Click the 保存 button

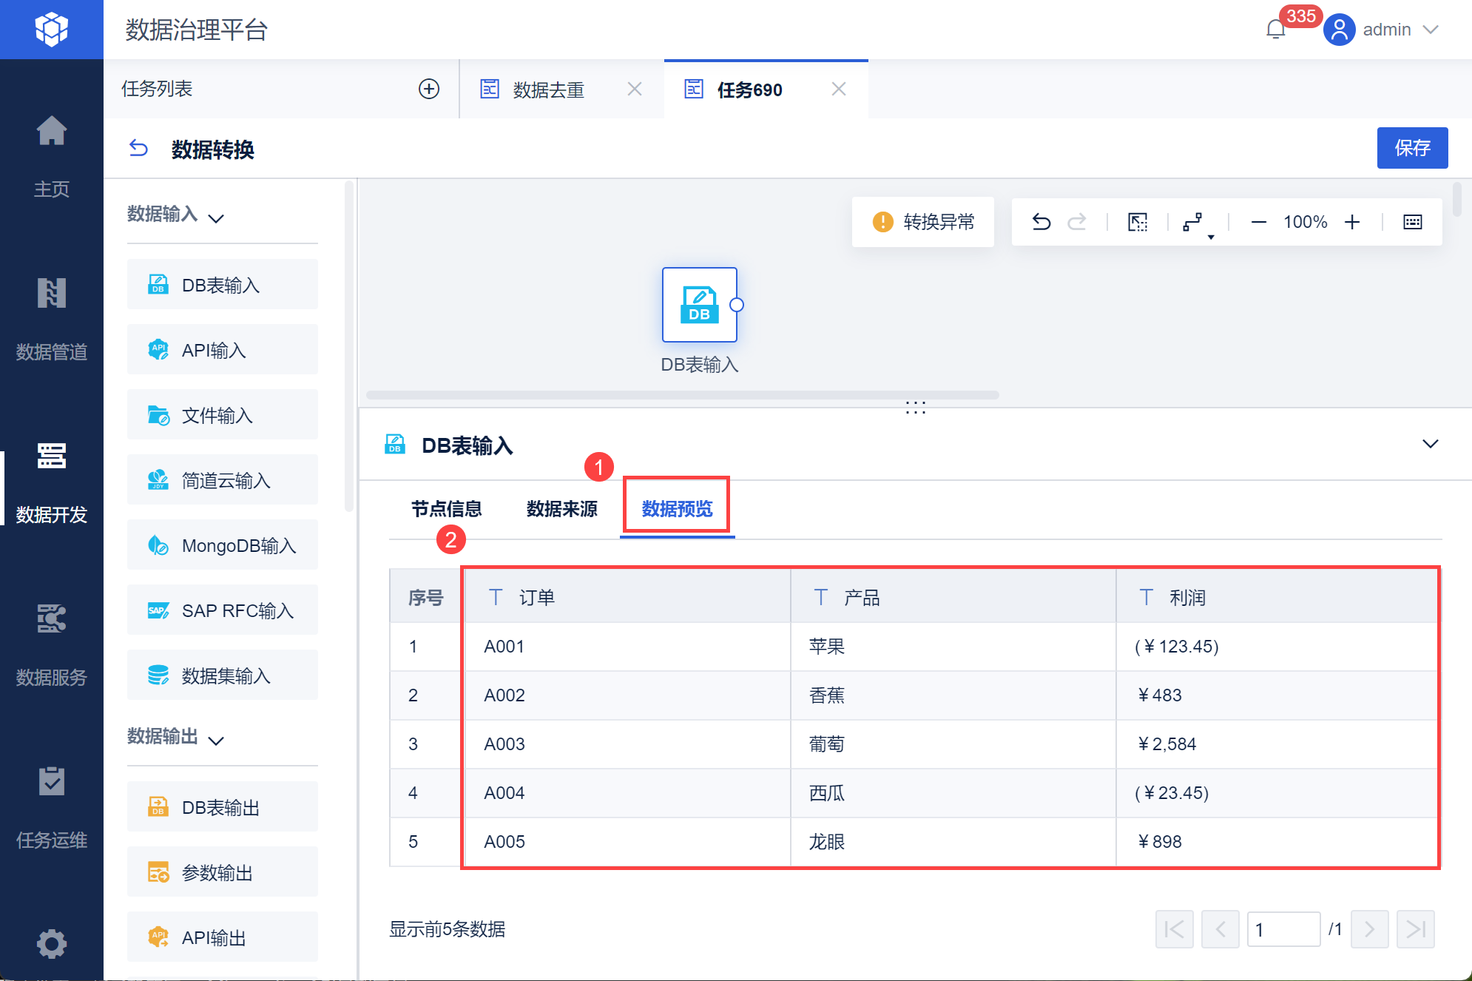[1411, 148]
